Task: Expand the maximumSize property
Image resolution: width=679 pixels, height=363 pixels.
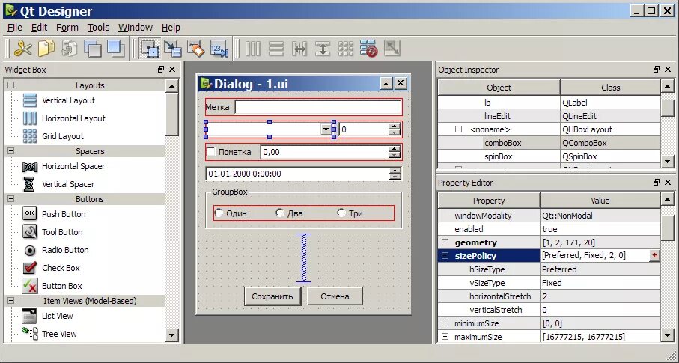Action: coord(445,337)
